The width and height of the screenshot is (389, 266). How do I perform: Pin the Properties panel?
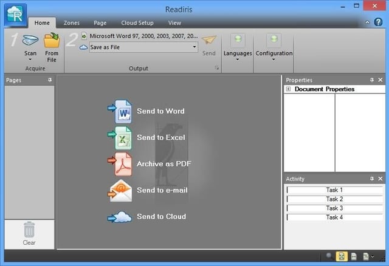click(371, 80)
